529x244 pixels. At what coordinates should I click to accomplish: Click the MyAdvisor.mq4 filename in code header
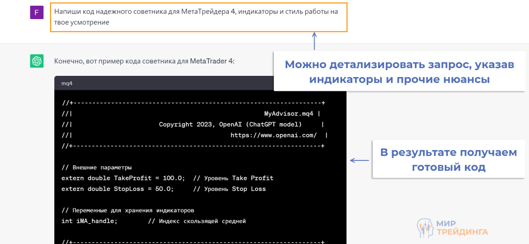tap(289, 113)
